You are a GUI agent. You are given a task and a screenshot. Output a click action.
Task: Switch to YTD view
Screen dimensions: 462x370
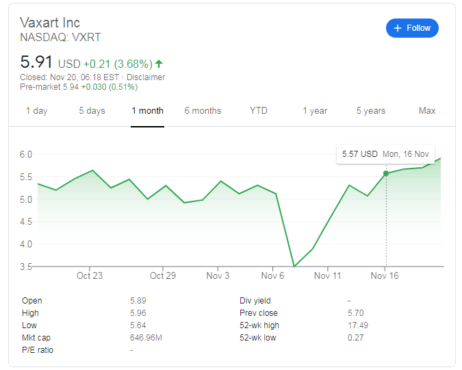pos(258,111)
